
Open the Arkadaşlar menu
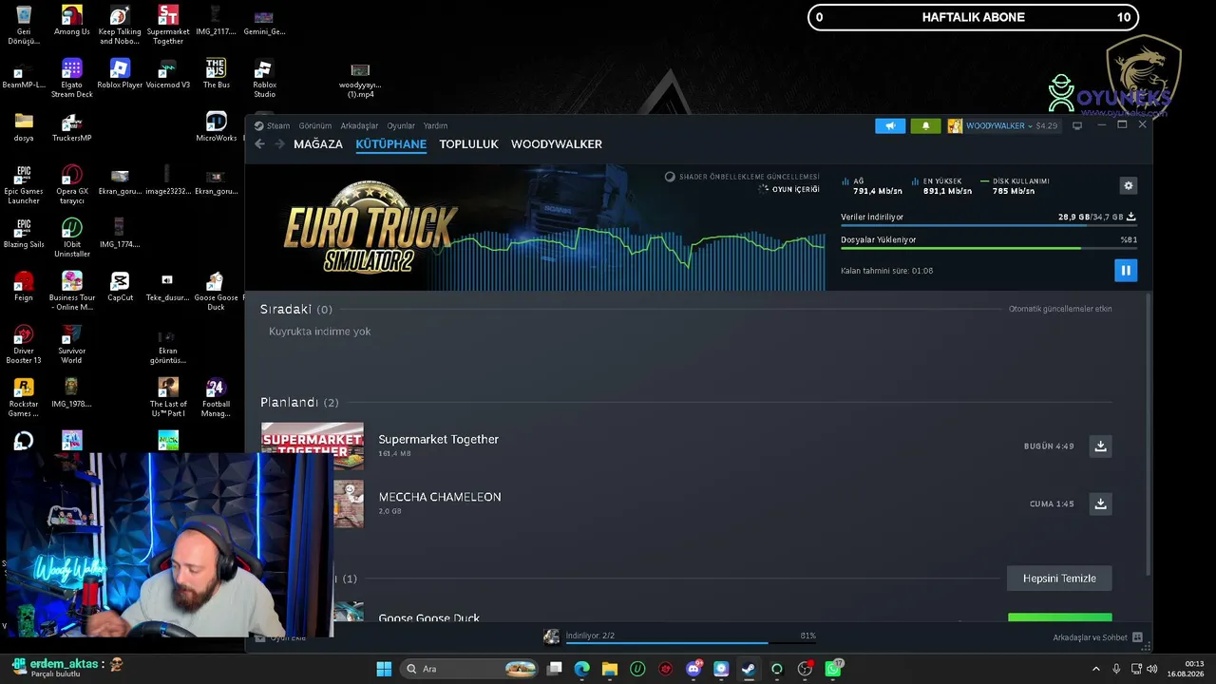pyautogui.click(x=359, y=125)
